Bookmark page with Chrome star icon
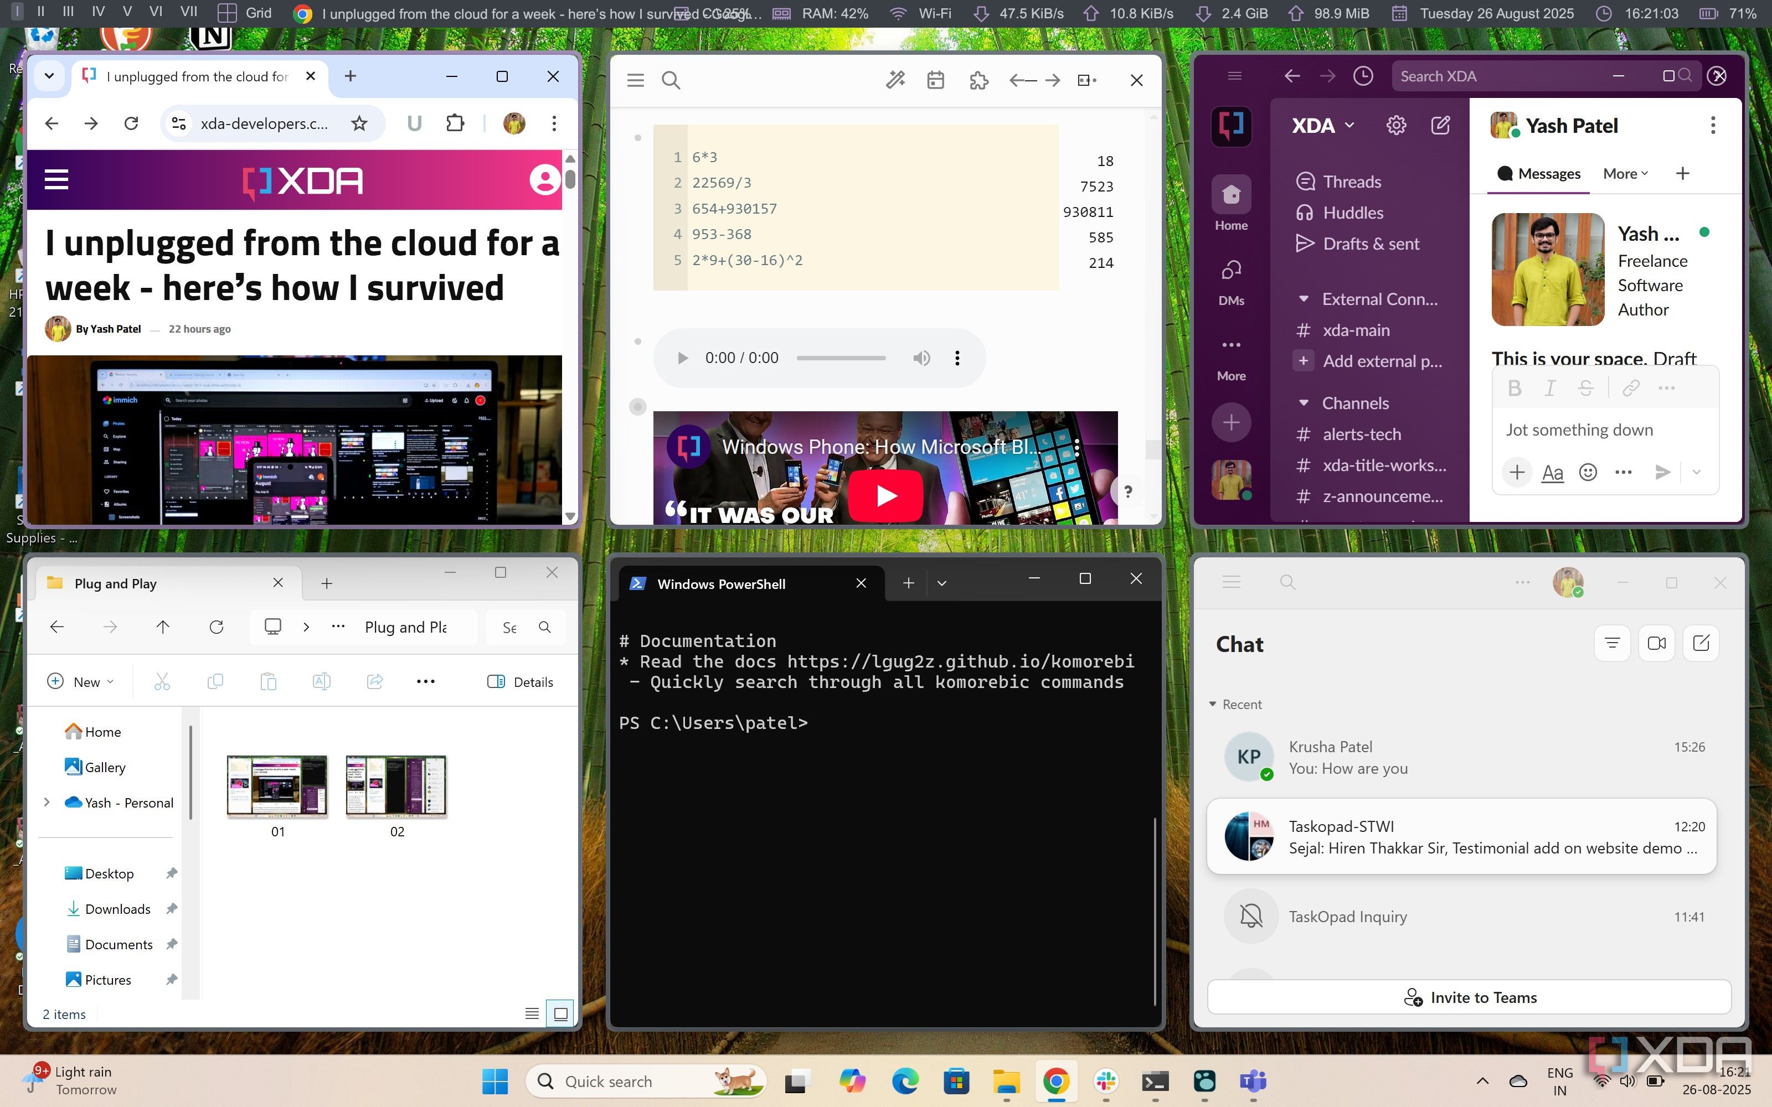 click(x=359, y=124)
